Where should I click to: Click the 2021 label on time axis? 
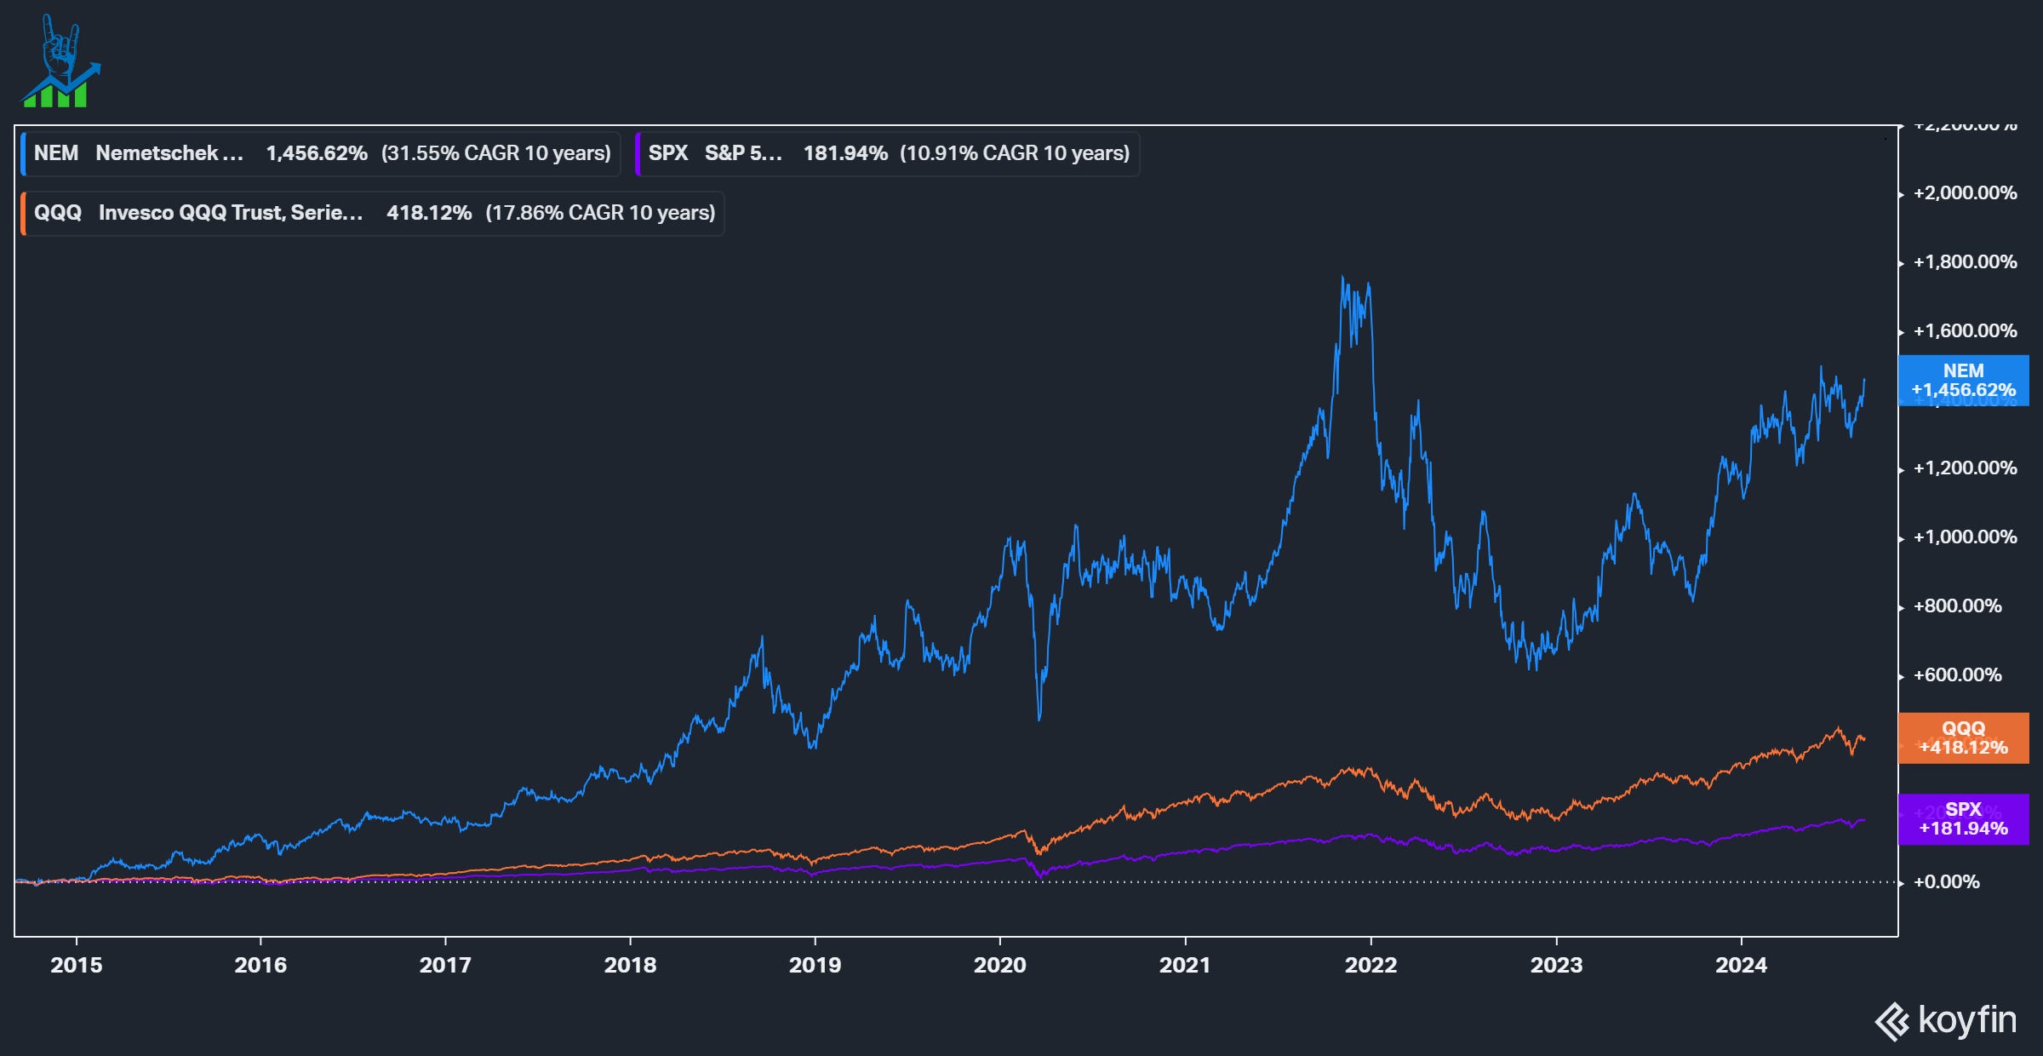1185,965
